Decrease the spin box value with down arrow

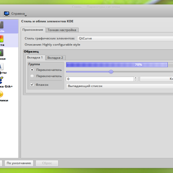coord(136,80)
